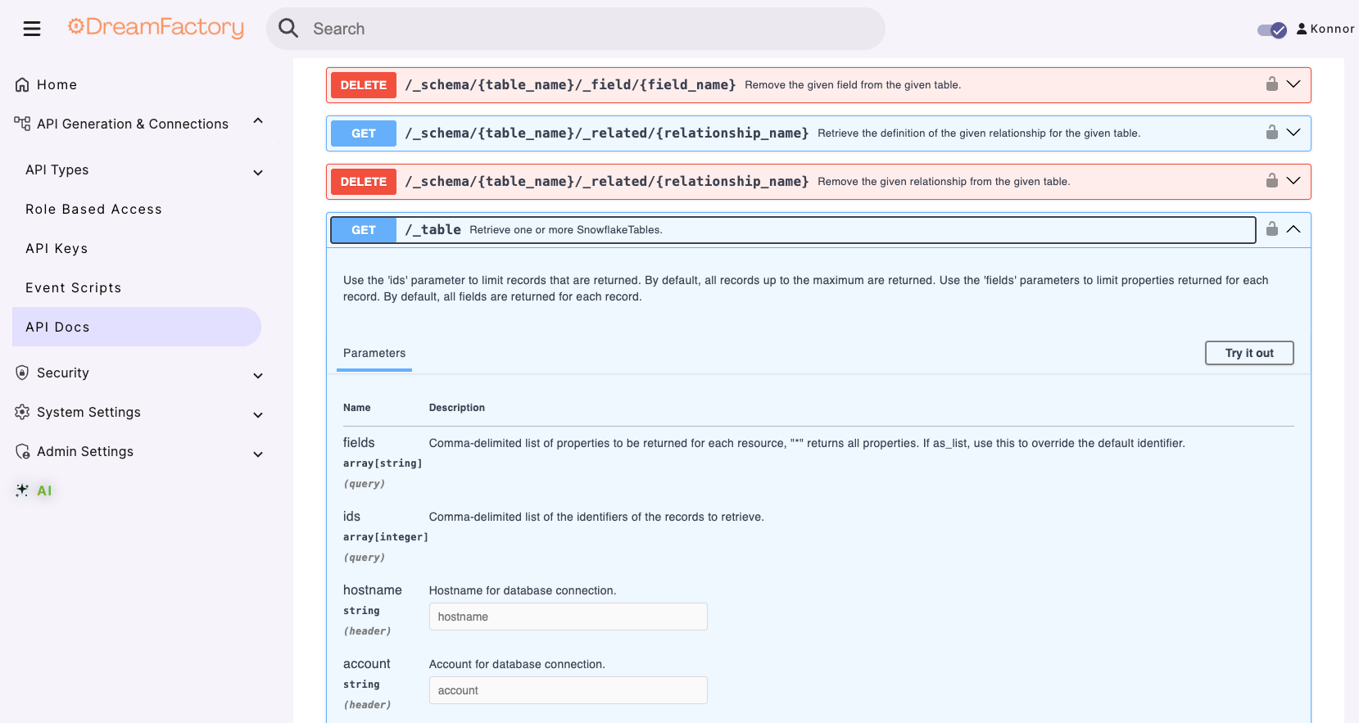
Task: Click Admin Settings icon
Action: 23,451
